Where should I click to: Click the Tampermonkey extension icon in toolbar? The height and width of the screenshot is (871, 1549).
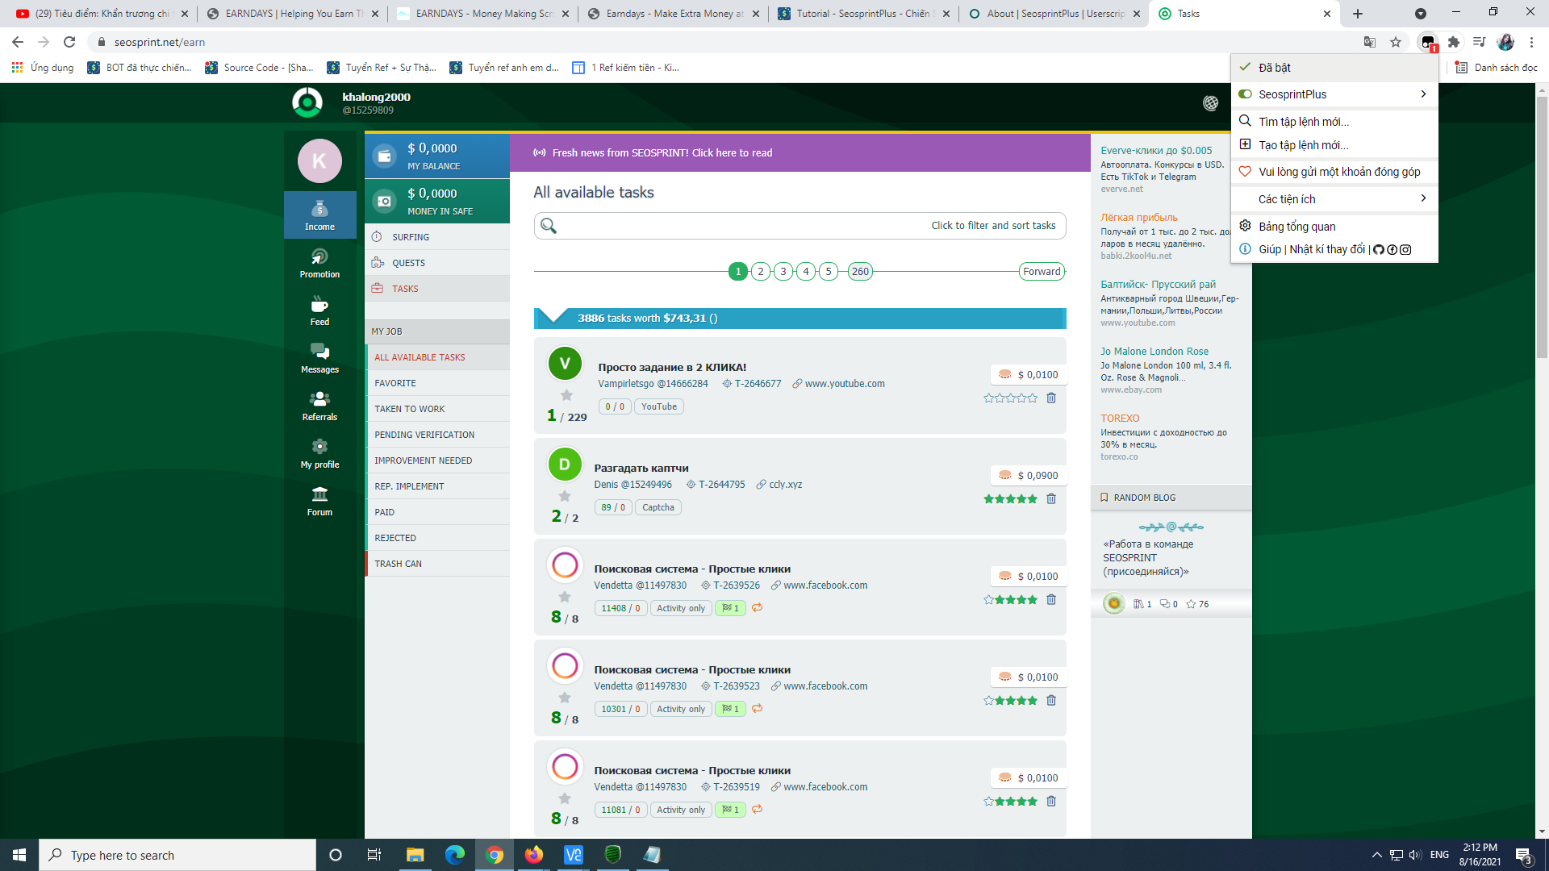[1428, 42]
